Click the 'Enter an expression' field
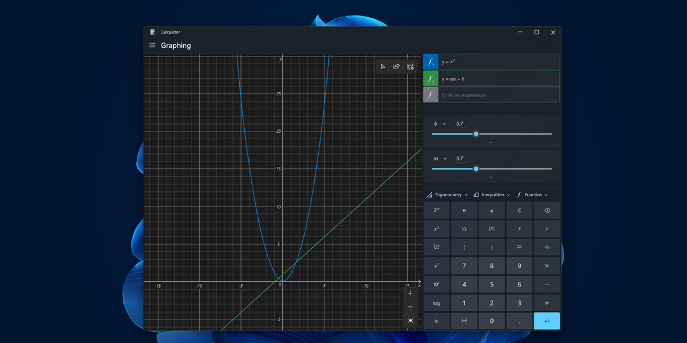Screen dimensions: 687x343 point(499,95)
